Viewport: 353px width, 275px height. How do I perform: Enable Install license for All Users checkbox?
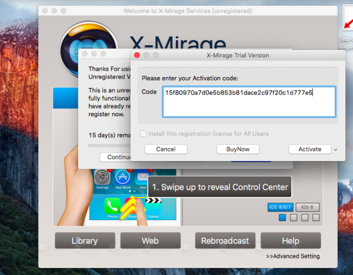[x=143, y=133]
